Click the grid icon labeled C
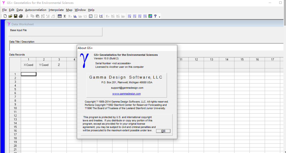 [135, 16]
